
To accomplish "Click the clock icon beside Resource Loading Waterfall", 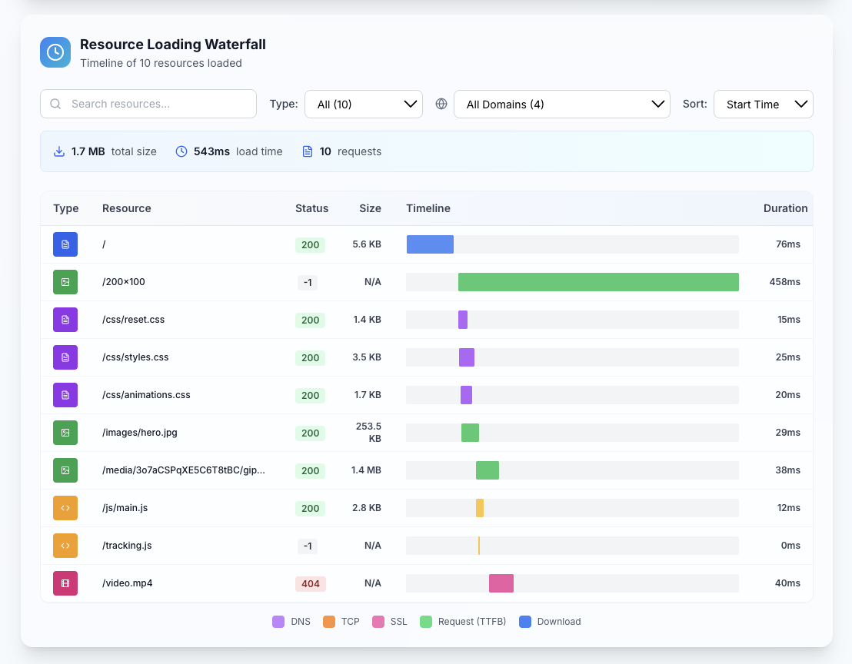I will [x=55, y=52].
